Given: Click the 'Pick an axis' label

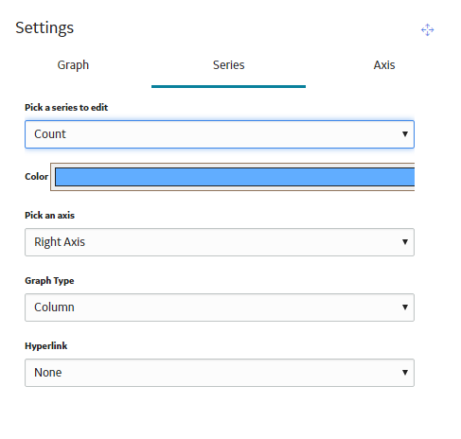Looking at the screenshot, I should pyautogui.click(x=49, y=216).
